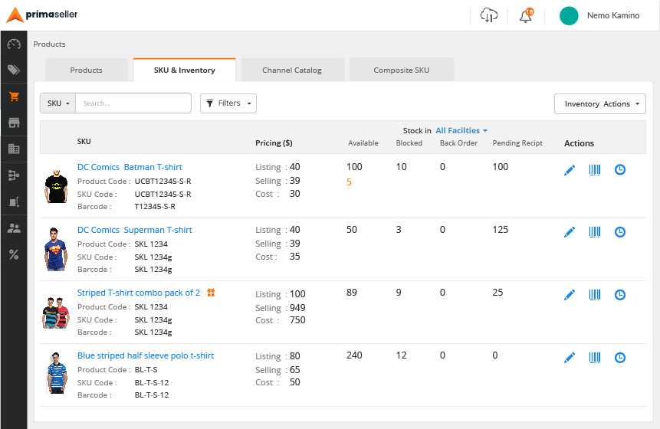This screenshot has height=429, width=660.
Task: Switch to the Channel Catalog tab
Action: click(291, 70)
